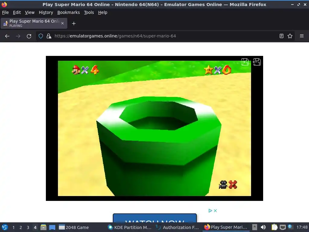This screenshot has height=232, width=309.
Task: Go back to previous page
Action: click(7, 36)
